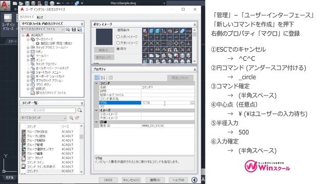Click the ellipsis button in macro field
The image size is (328, 184).
click(192, 103)
